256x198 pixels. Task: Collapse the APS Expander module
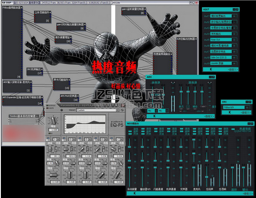click(x=42, y=97)
